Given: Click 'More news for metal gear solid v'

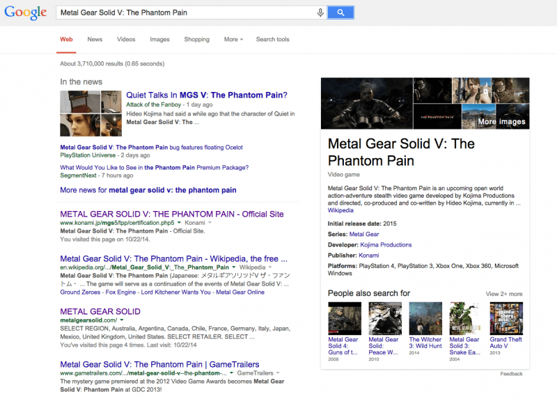Looking at the screenshot, I should 148,190.
